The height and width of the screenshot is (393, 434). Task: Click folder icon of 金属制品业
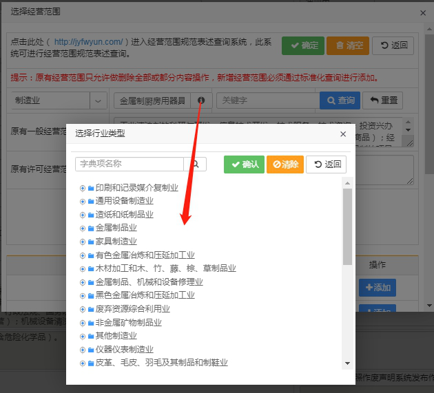point(91,228)
